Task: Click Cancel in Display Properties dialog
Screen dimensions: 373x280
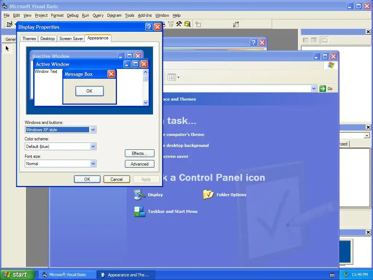Action: pyautogui.click(x=117, y=179)
